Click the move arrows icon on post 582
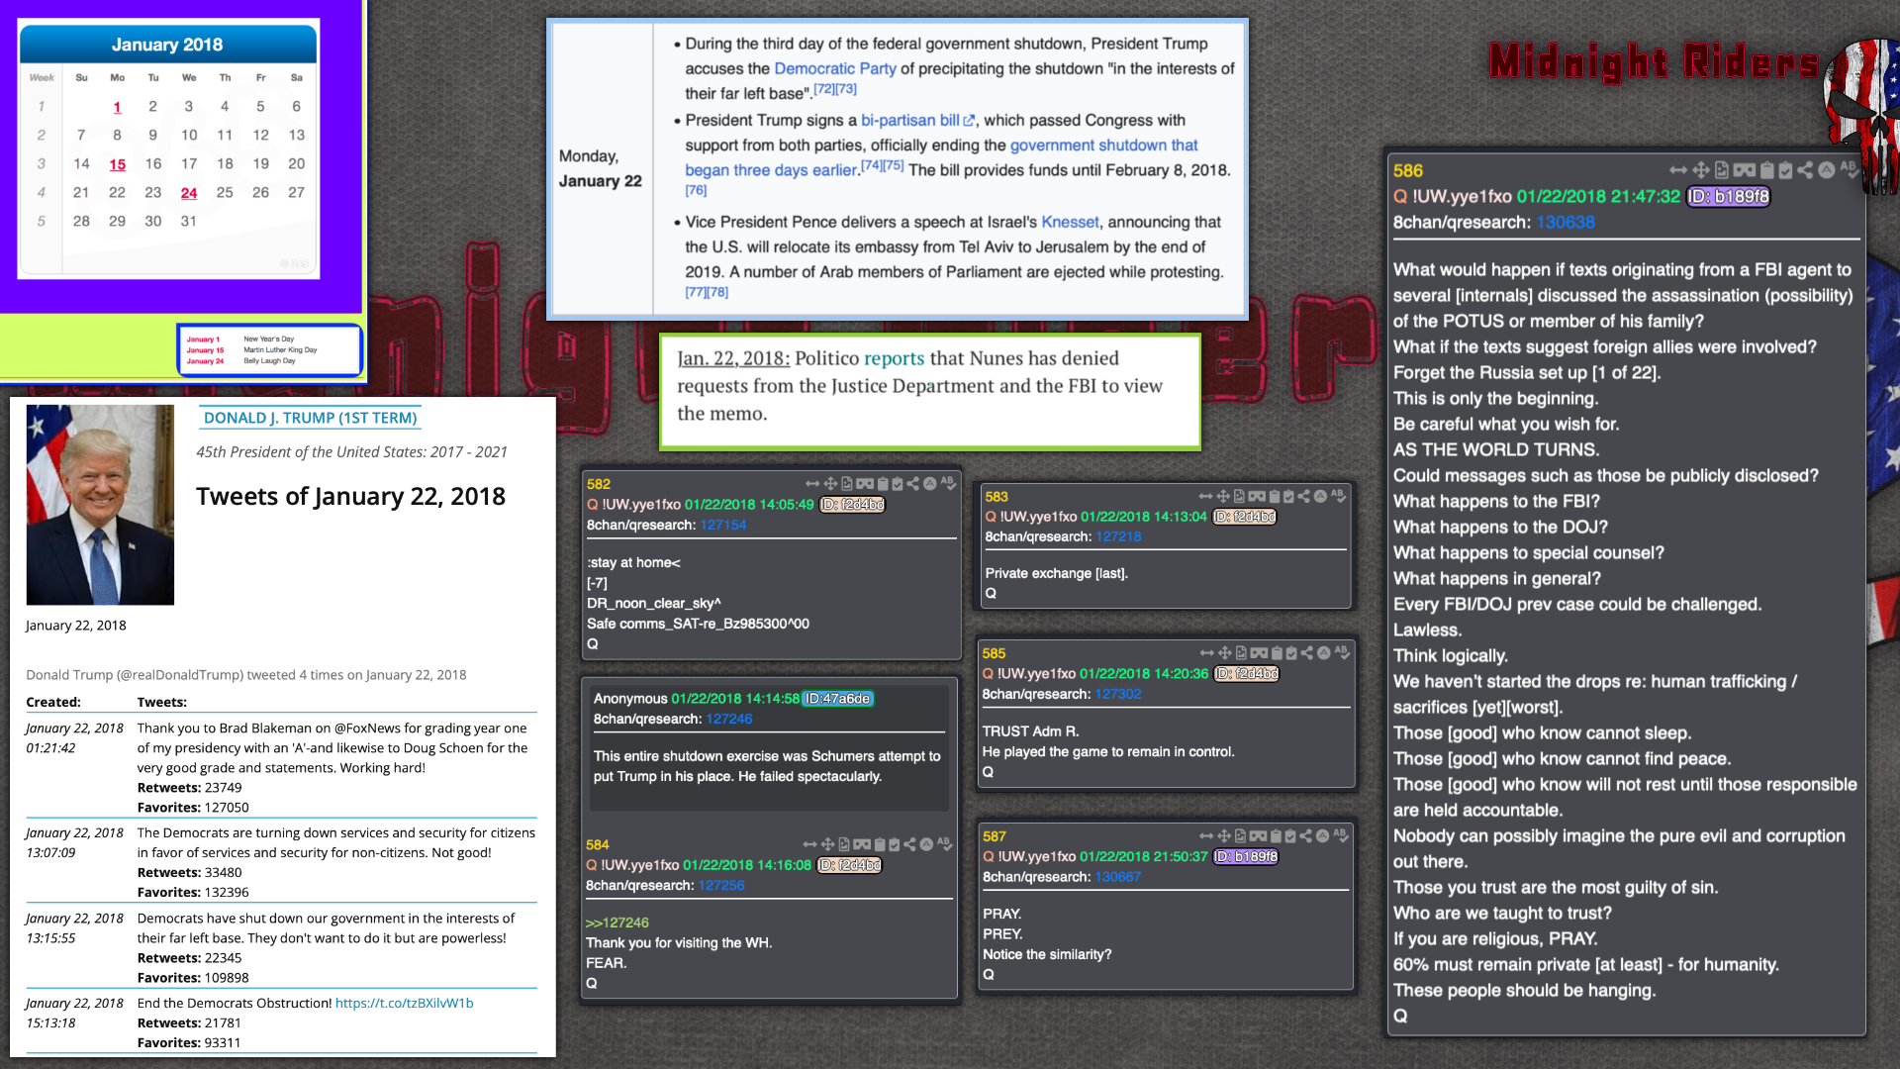The image size is (1900, 1069). tap(831, 484)
